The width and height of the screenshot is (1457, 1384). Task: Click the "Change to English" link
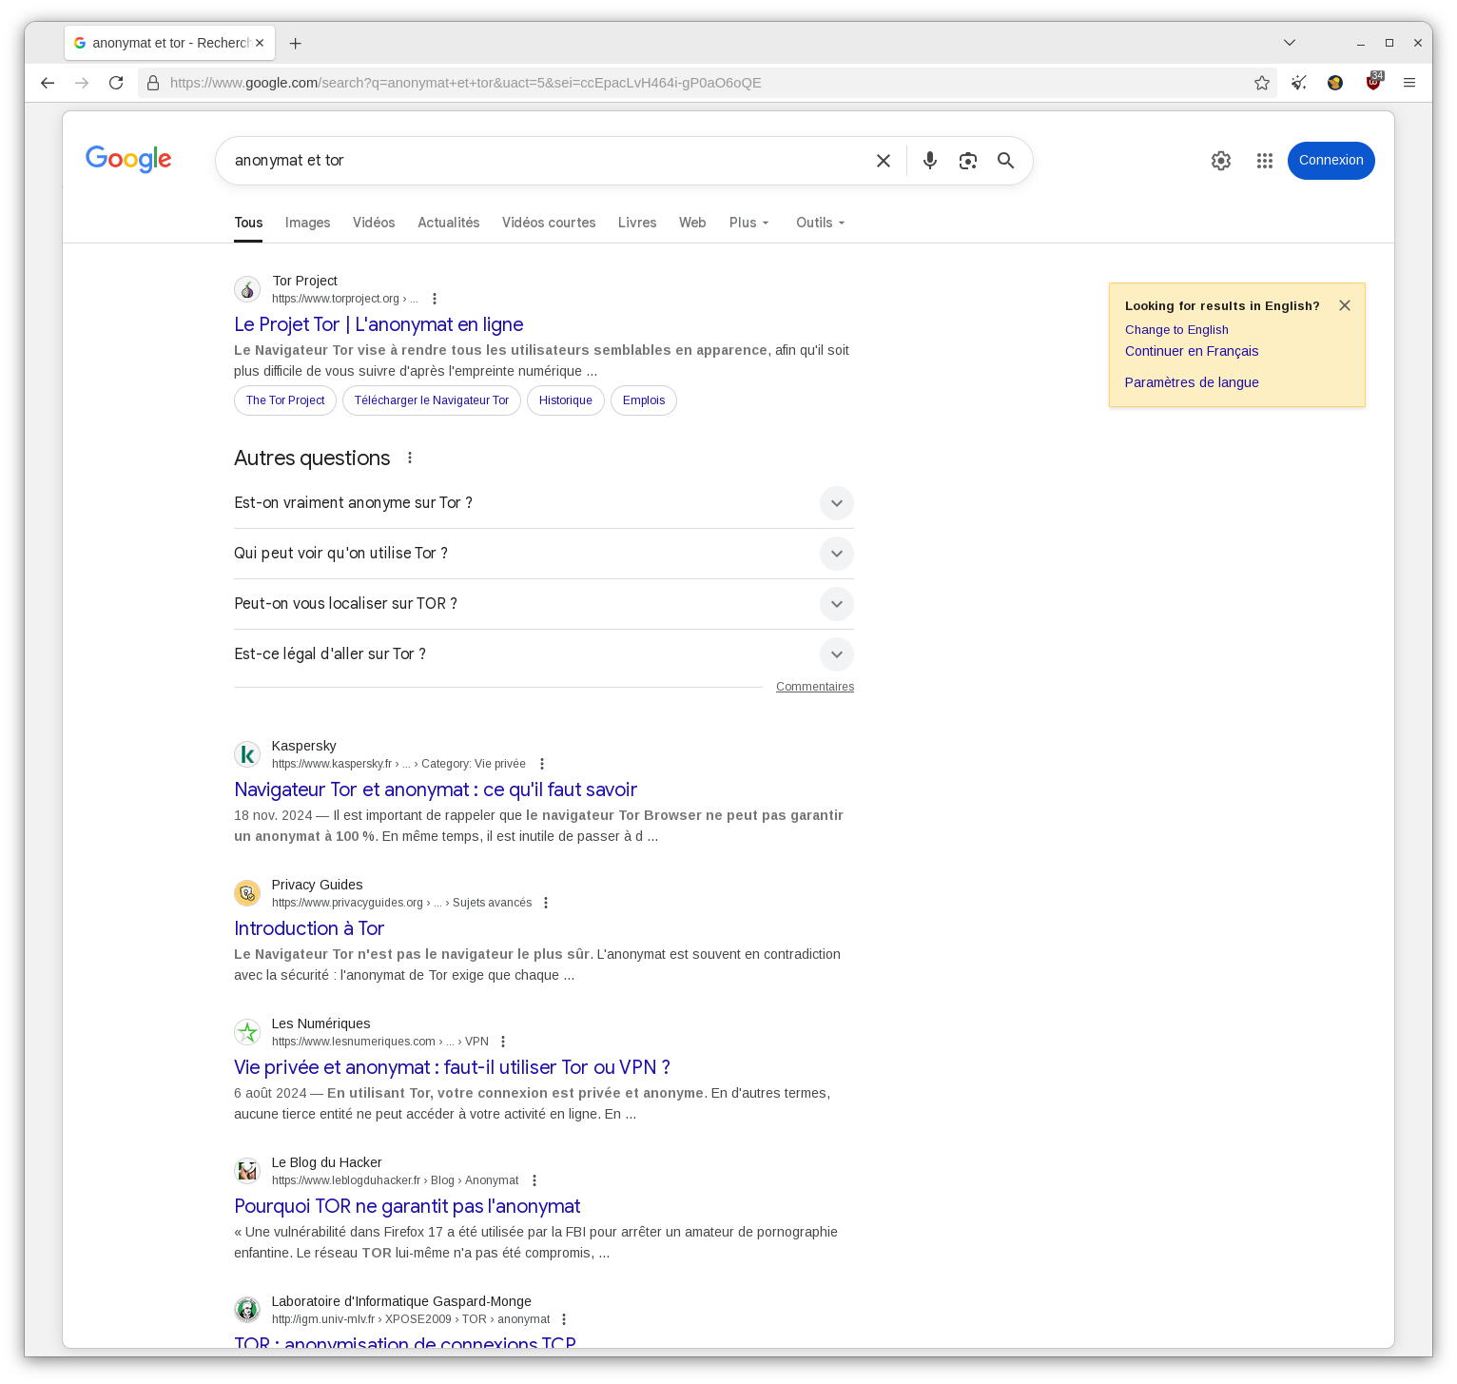[1176, 329]
